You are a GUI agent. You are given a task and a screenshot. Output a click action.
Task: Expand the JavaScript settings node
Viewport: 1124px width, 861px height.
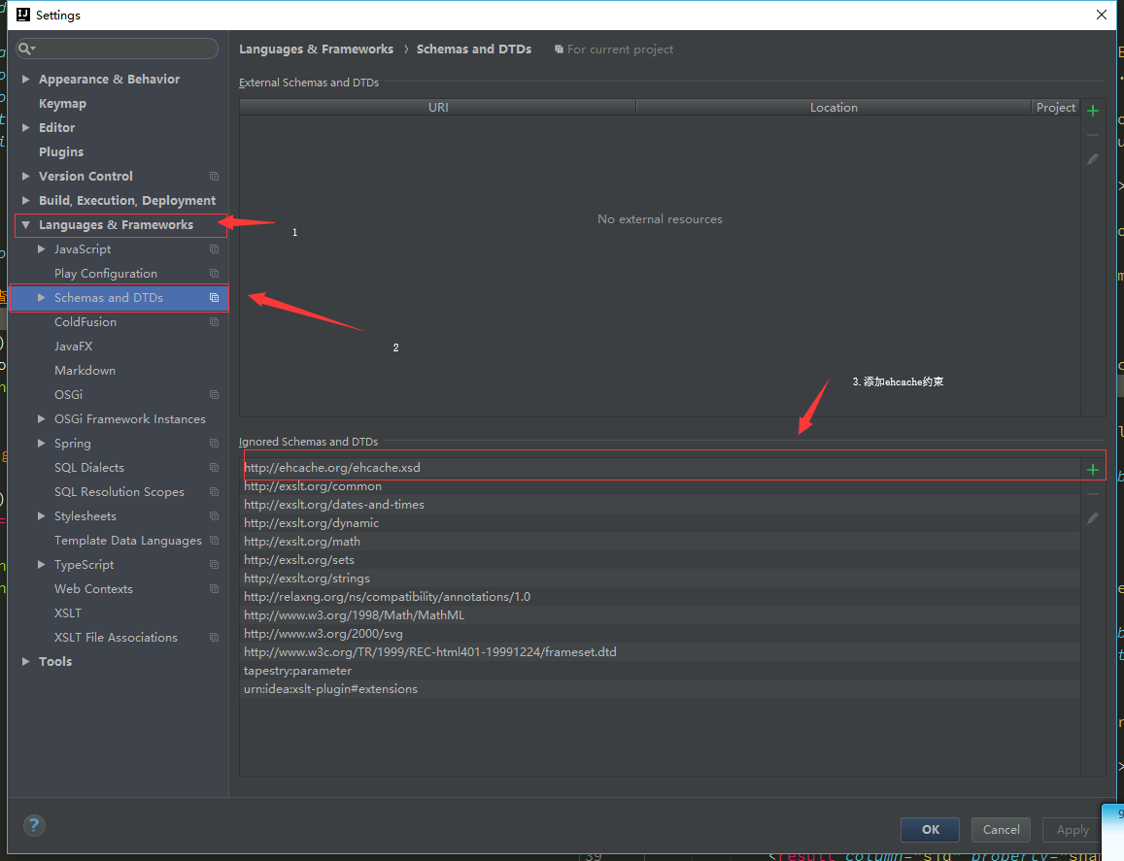click(42, 249)
